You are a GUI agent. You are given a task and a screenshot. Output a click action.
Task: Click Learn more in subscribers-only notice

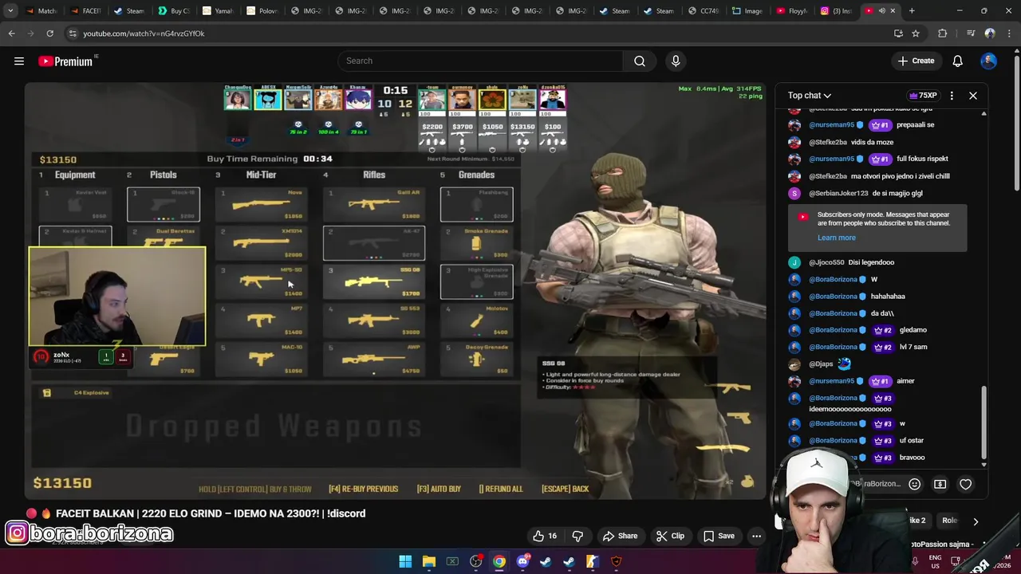(836, 238)
